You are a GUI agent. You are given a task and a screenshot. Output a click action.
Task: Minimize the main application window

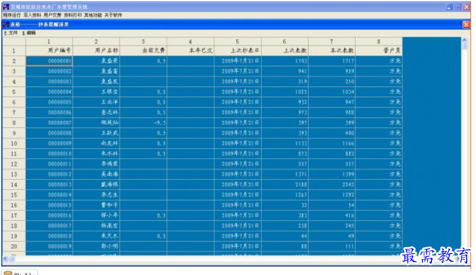click(449, 7)
